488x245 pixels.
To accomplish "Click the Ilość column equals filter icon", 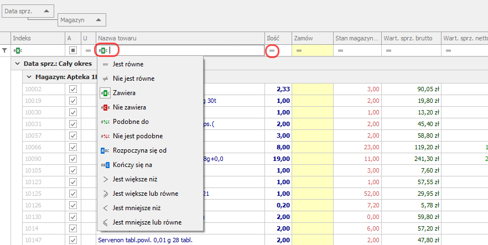I will (272, 50).
